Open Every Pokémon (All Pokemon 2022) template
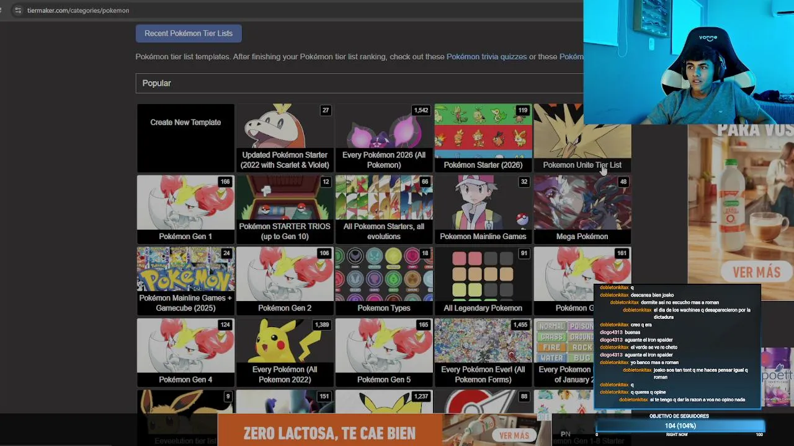Screen dimensions: 794x446 [285, 352]
